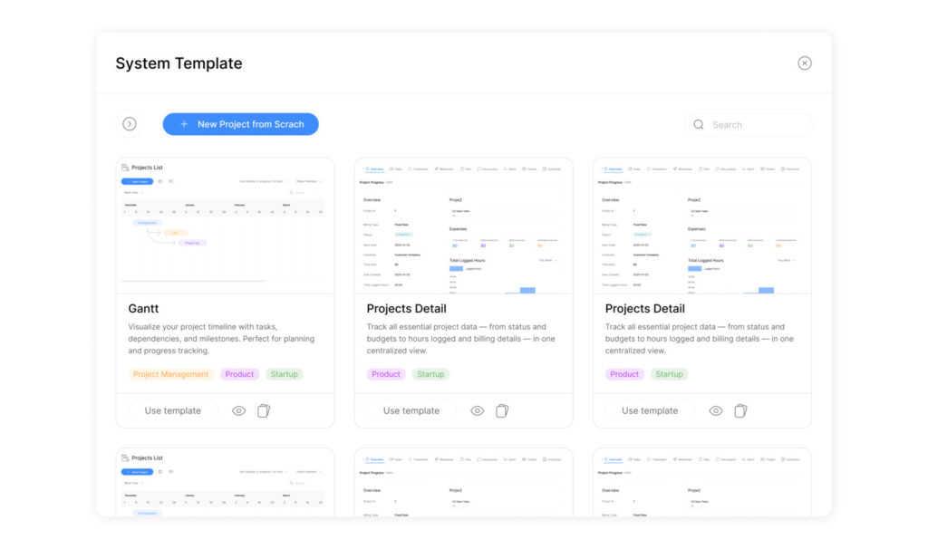The width and height of the screenshot is (928, 549).
Task: Click copy icon on right Projects Detail card
Action: pyautogui.click(x=740, y=410)
